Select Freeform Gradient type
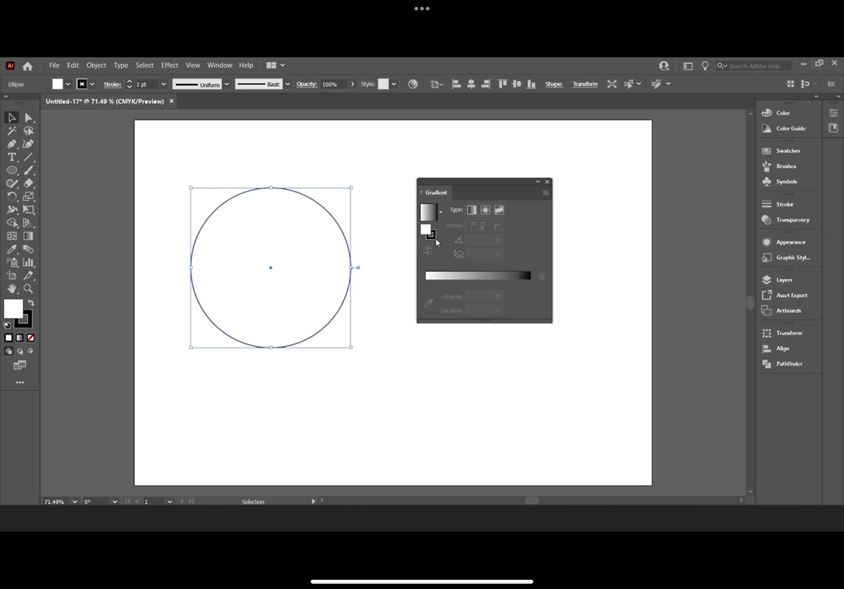 pyautogui.click(x=499, y=210)
